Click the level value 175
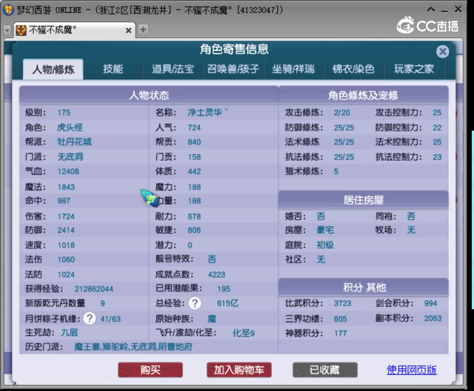474x391 pixels. tap(64, 113)
